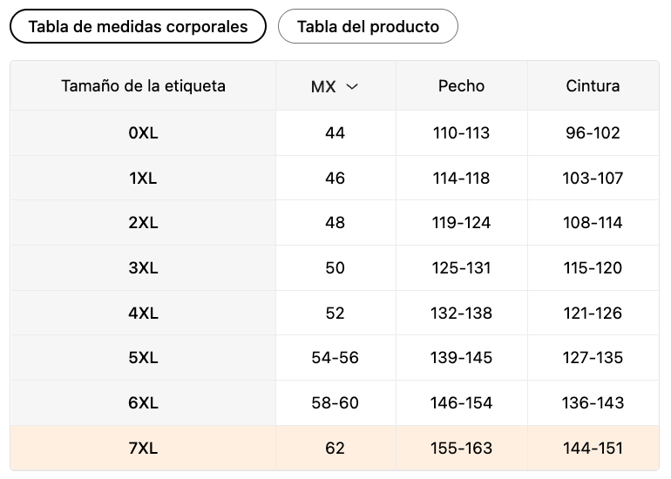Click the 155-163 Pecho cell
The height and width of the screenshot is (479, 671).
tap(461, 449)
